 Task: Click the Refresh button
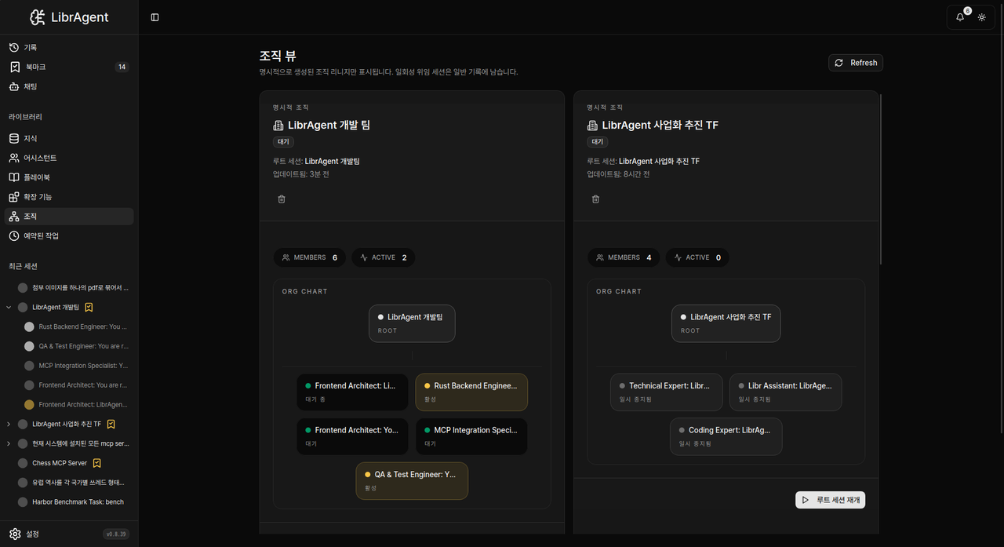click(x=856, y=63)
